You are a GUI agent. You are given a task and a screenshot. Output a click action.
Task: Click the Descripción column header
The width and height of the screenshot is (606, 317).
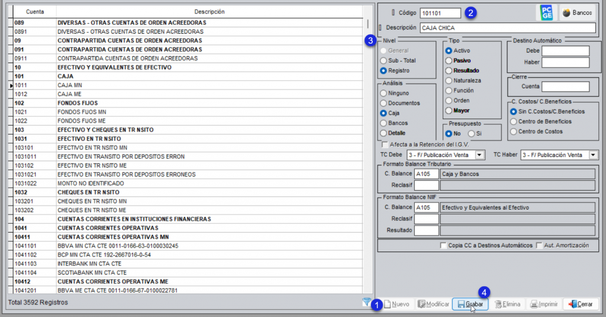(209, 12)
